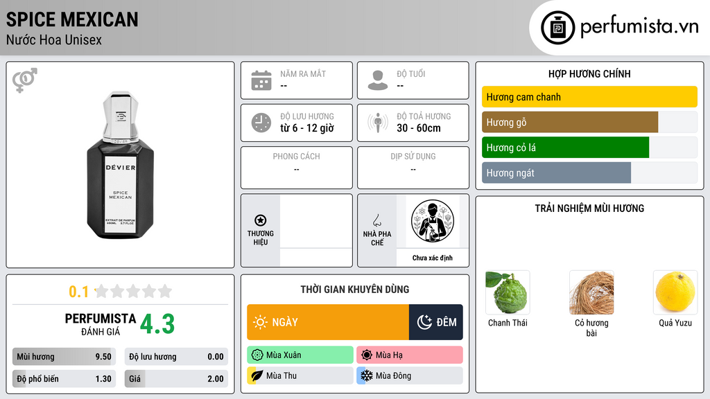Click the Trải nghiệm mùi hương heading
This screenshot has height=399, width=710.
[x=589, y=208]
